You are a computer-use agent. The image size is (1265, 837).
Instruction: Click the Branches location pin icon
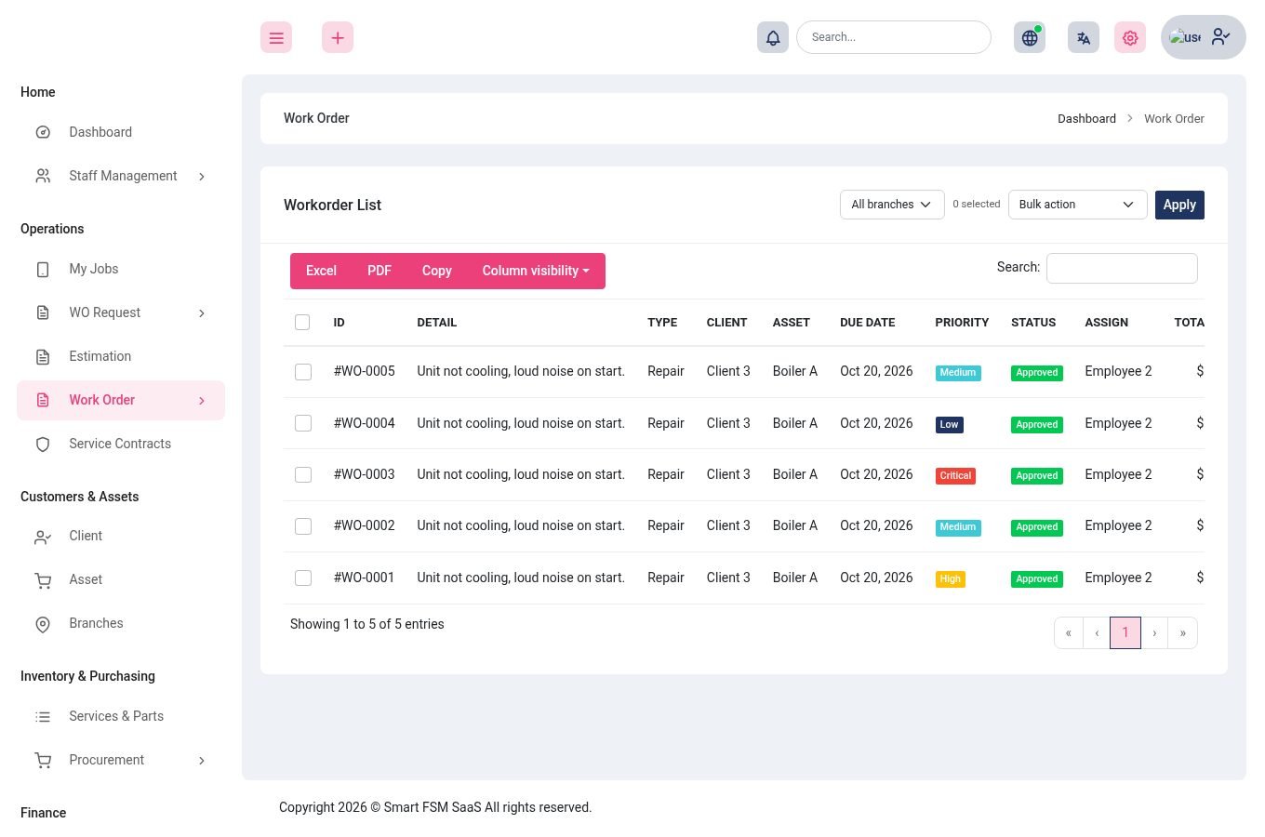click(x=43, y=624)
